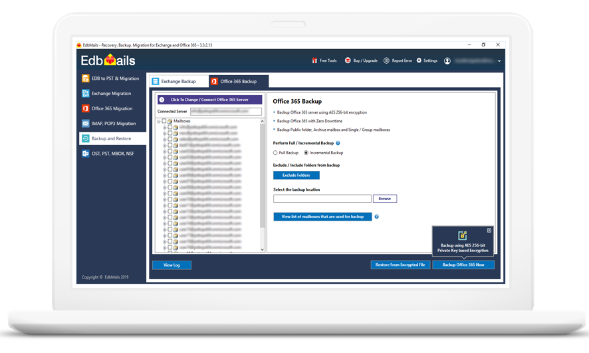The image size is (589, 353).
Task: Click the mailbox list scroll-down arrow
Action: pyautogui.click(x=262, y=249)
